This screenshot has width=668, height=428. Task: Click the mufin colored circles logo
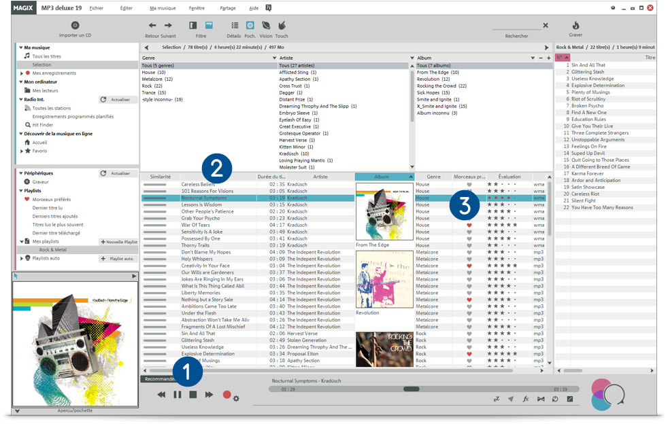point(607,395)
